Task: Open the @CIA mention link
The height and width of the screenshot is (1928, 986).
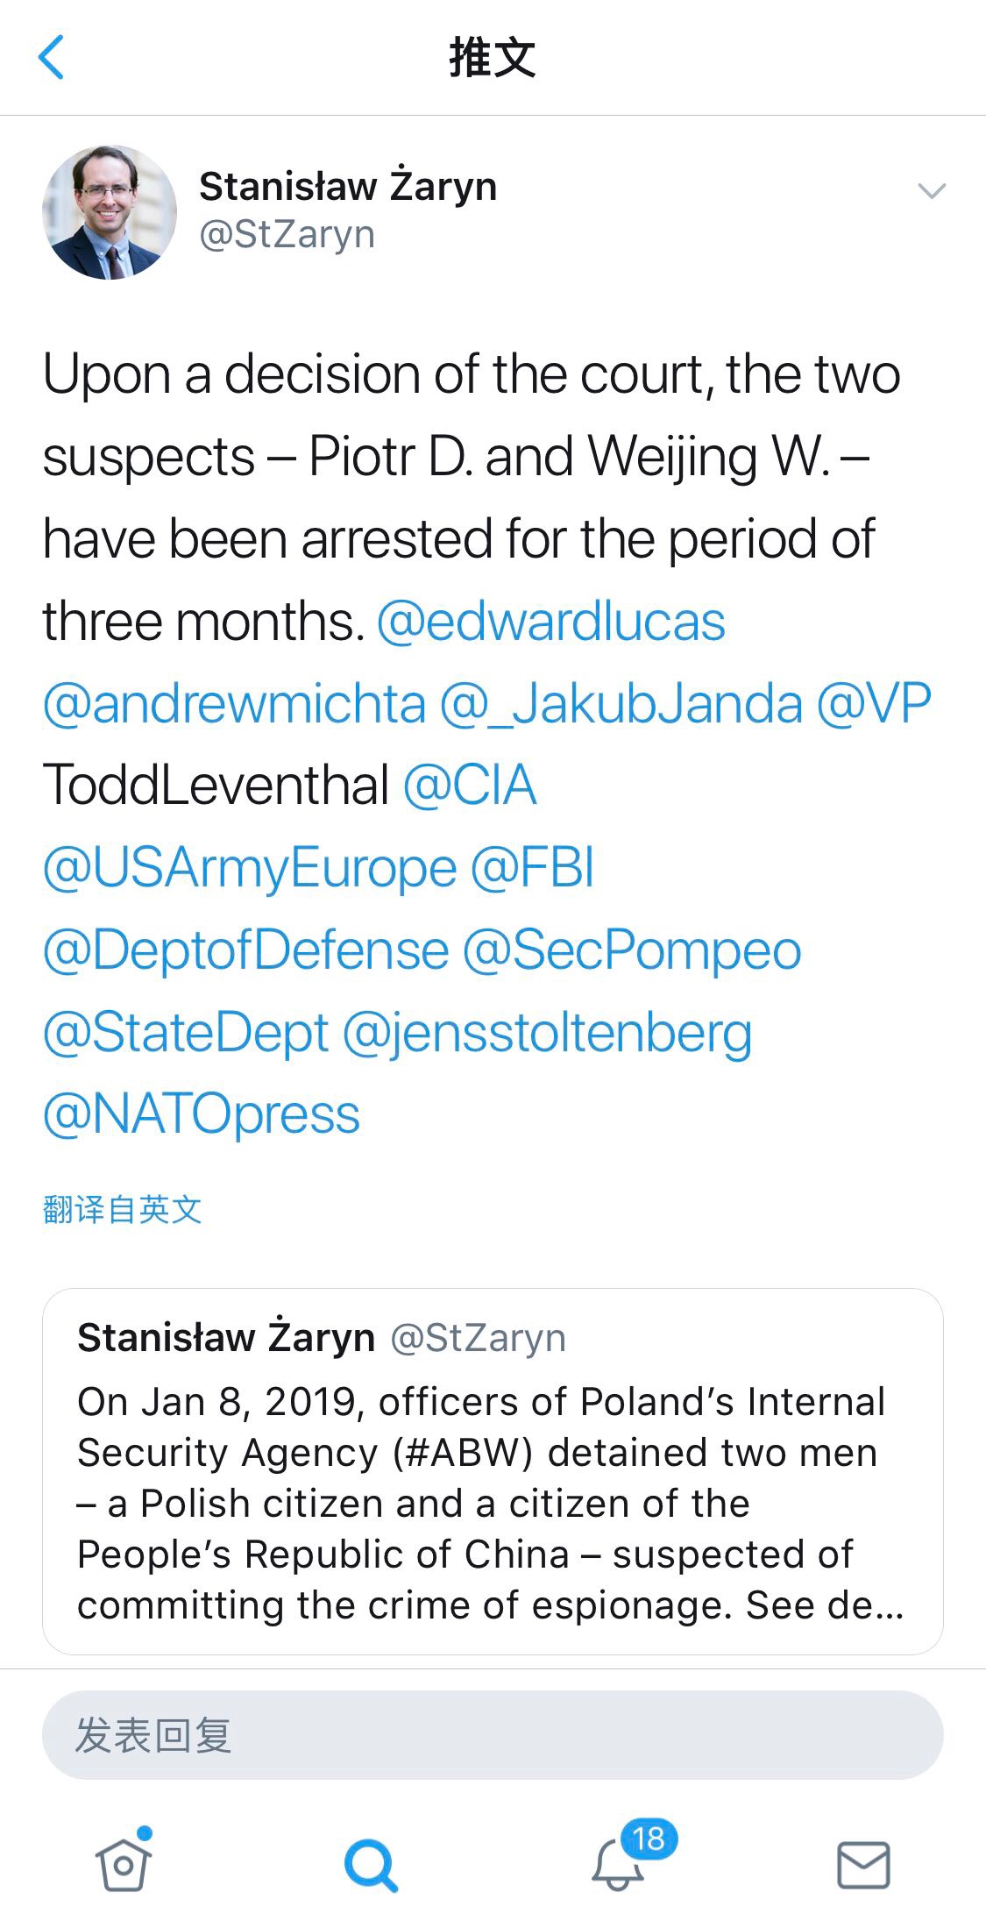Action: pos(469,785)
